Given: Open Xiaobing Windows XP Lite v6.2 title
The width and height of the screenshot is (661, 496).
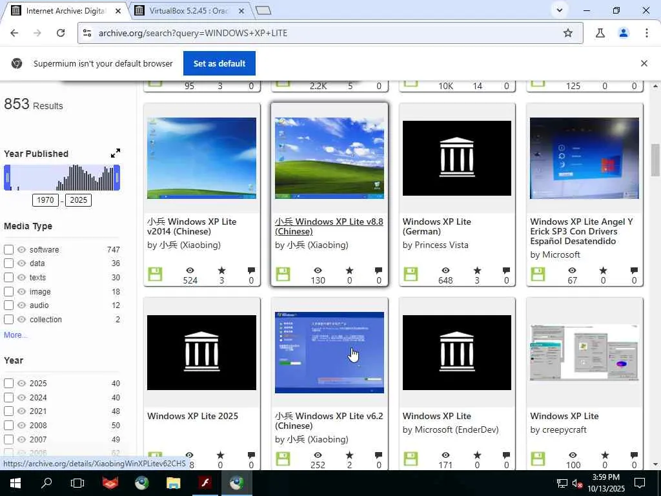Looking at the screenshot, I should pos(329,421).
